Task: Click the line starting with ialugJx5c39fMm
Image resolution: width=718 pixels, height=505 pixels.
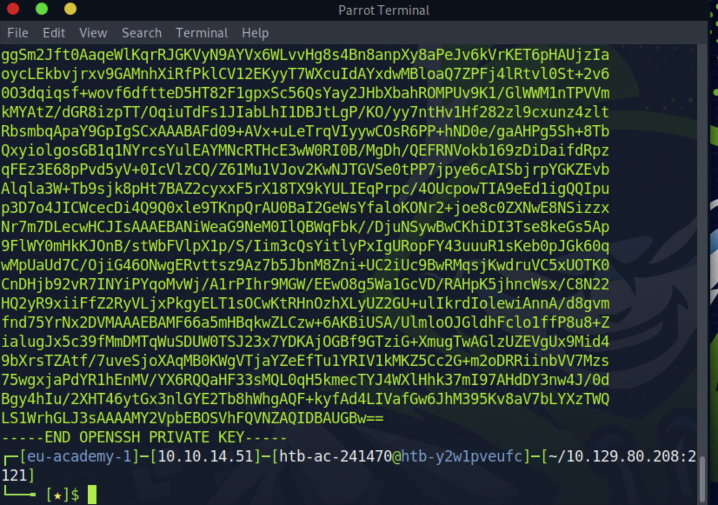Action: (x=305, y=342)
